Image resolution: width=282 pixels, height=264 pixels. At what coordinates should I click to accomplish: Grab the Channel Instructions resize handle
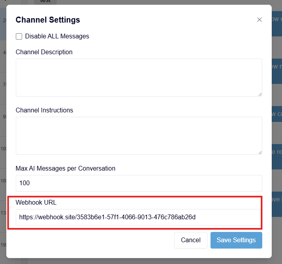(x=260, y=153)
